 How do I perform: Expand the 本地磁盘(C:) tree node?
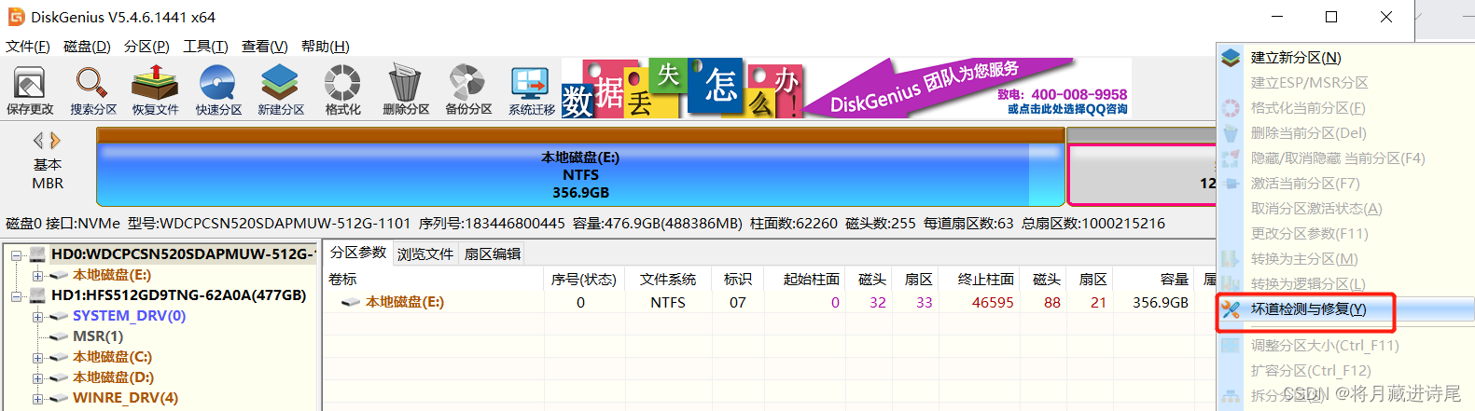37,358
